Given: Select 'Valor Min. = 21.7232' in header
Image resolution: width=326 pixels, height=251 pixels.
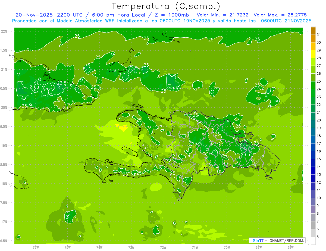Looking at the screenshot, I should (x=222, y=15).
